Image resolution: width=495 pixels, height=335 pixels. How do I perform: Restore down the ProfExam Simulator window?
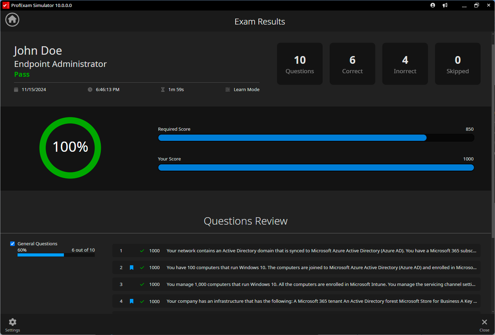point(476,5)
